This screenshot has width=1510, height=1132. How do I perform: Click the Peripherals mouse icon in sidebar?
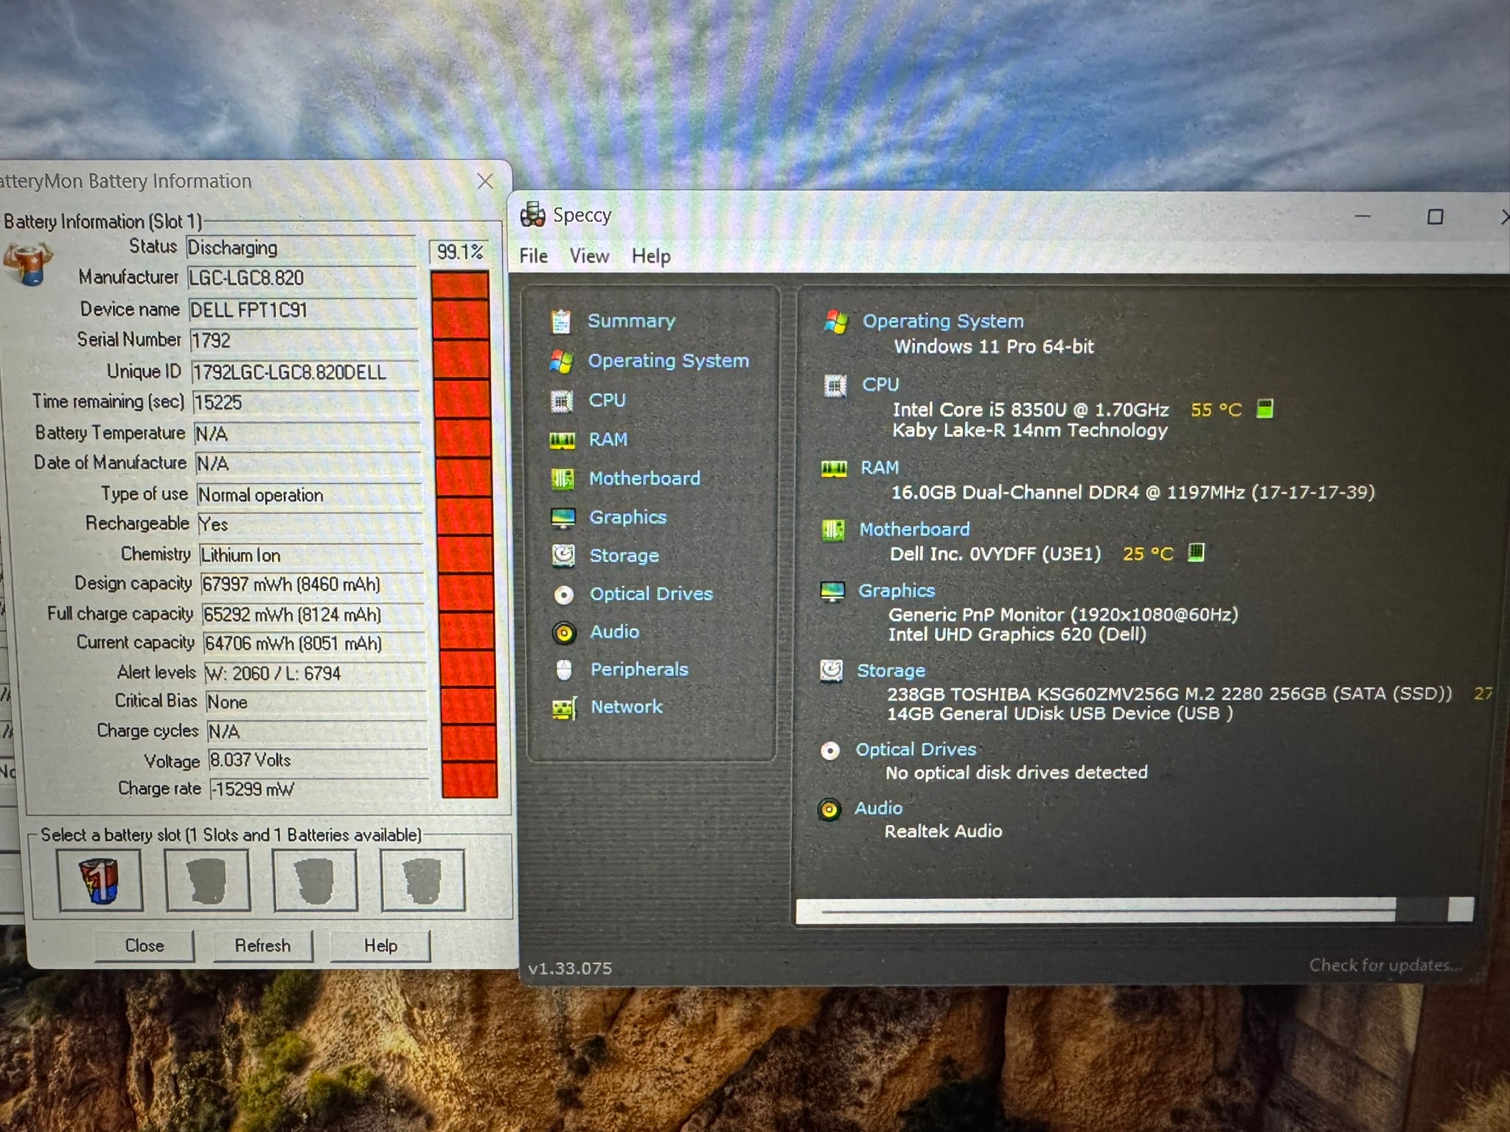564,670
